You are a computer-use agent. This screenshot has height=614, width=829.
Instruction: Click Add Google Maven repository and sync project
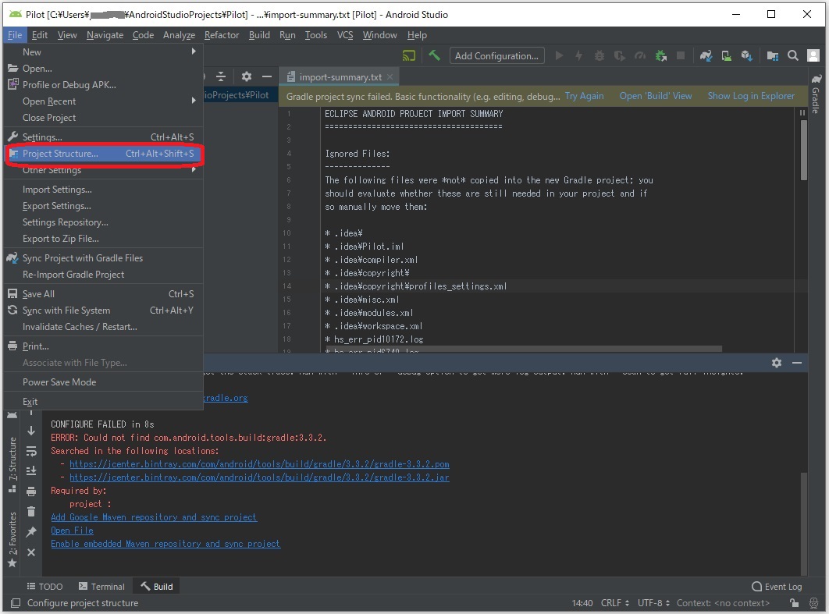154,517
